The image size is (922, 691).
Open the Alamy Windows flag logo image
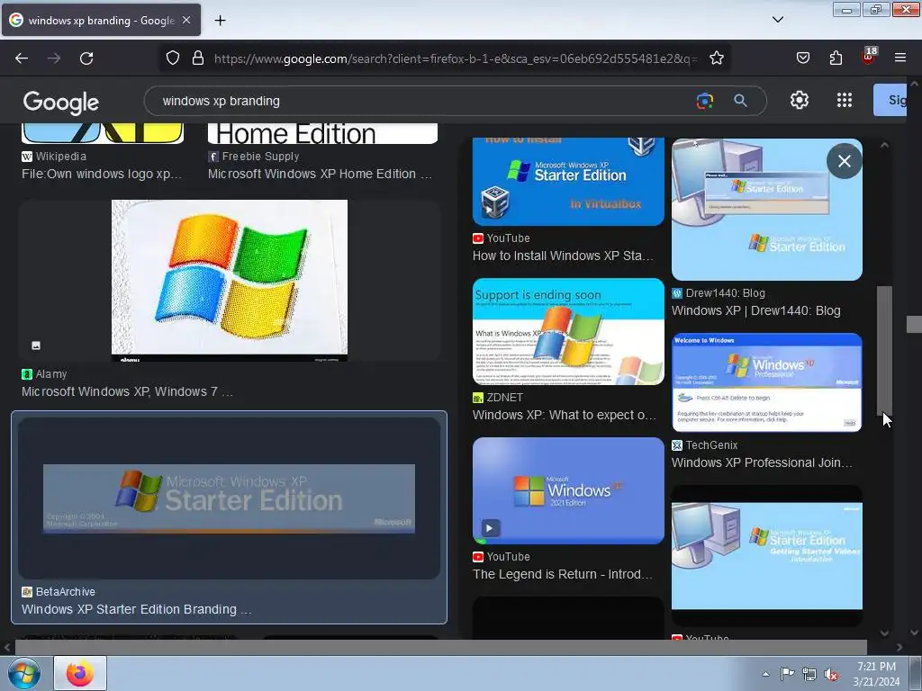point(230,281)
